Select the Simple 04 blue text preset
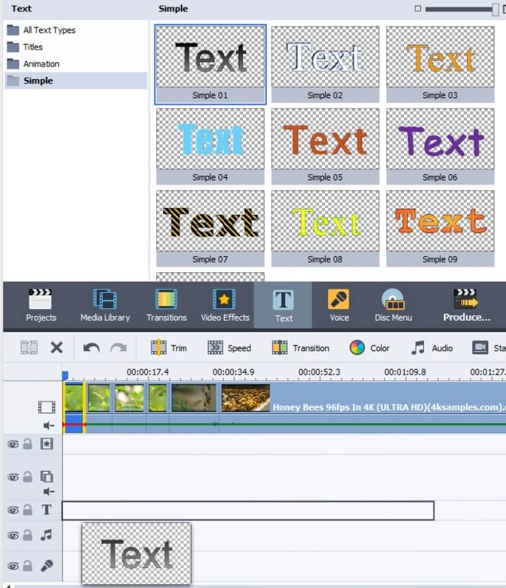The height and width of the screenshot is (588, 506). click(x=210, y=147)
